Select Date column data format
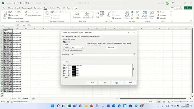 64,47
